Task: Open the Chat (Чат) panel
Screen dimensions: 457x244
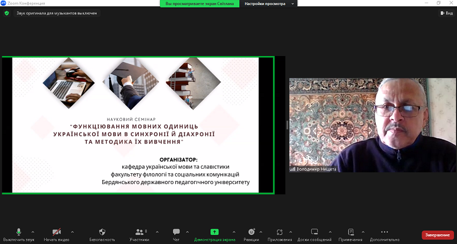Action: pos(176,232)
